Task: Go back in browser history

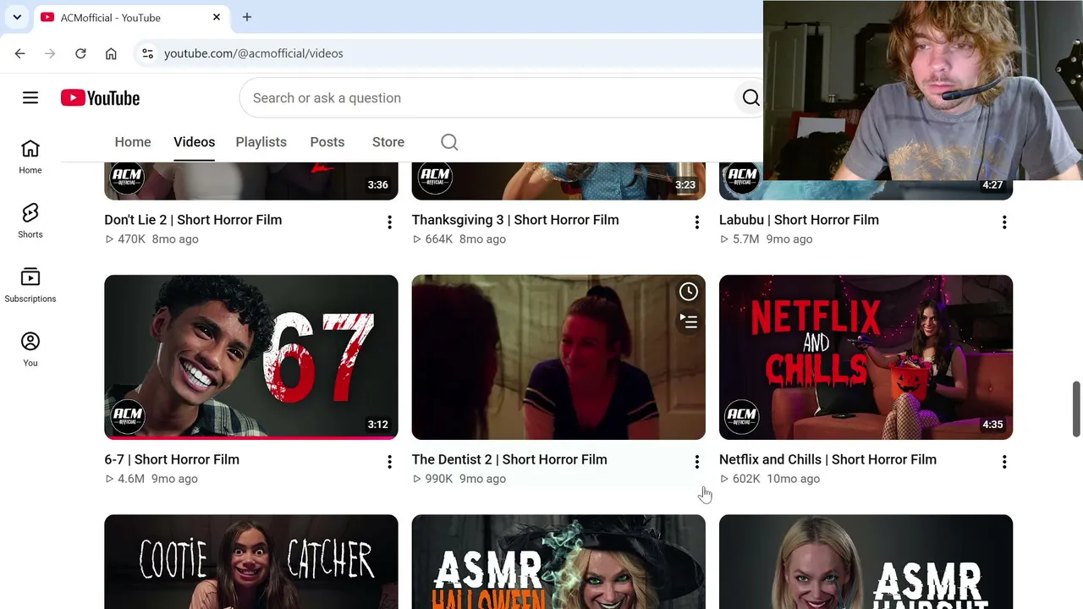Action: (19, 53)
